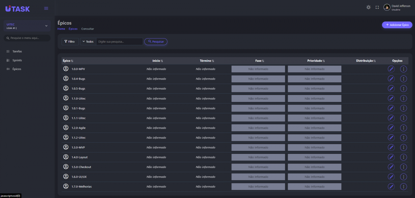Collapse the sidebar with the hamburger icon
The image size is (415, 198).
pos(46,8)
